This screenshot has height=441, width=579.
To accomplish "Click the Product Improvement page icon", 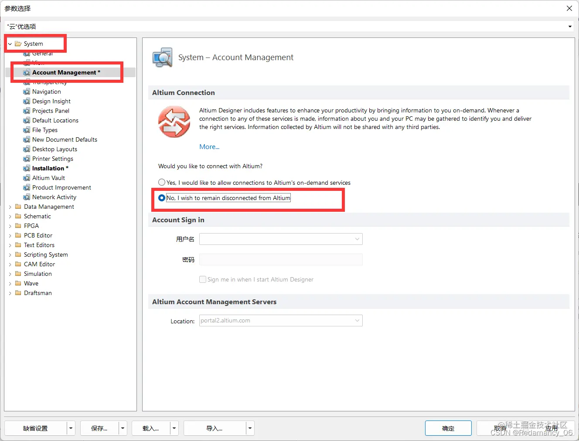I will pos(27,187).
